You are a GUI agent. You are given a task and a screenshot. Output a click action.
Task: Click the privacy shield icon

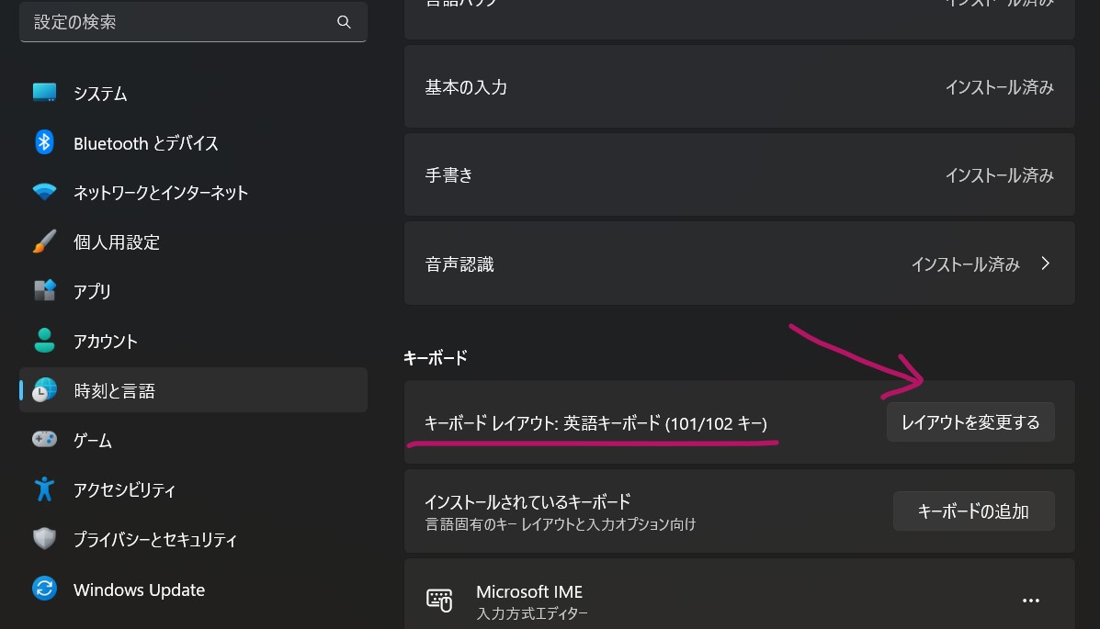pos(44,538)
